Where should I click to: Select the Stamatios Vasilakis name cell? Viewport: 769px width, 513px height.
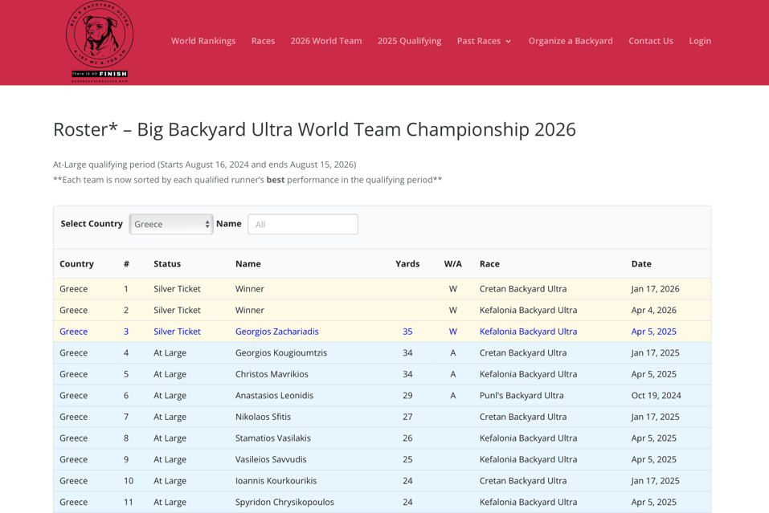coord(272,438)
